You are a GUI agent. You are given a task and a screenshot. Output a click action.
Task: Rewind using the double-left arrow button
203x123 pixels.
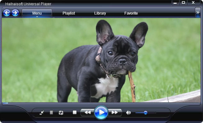pos(88,112)
